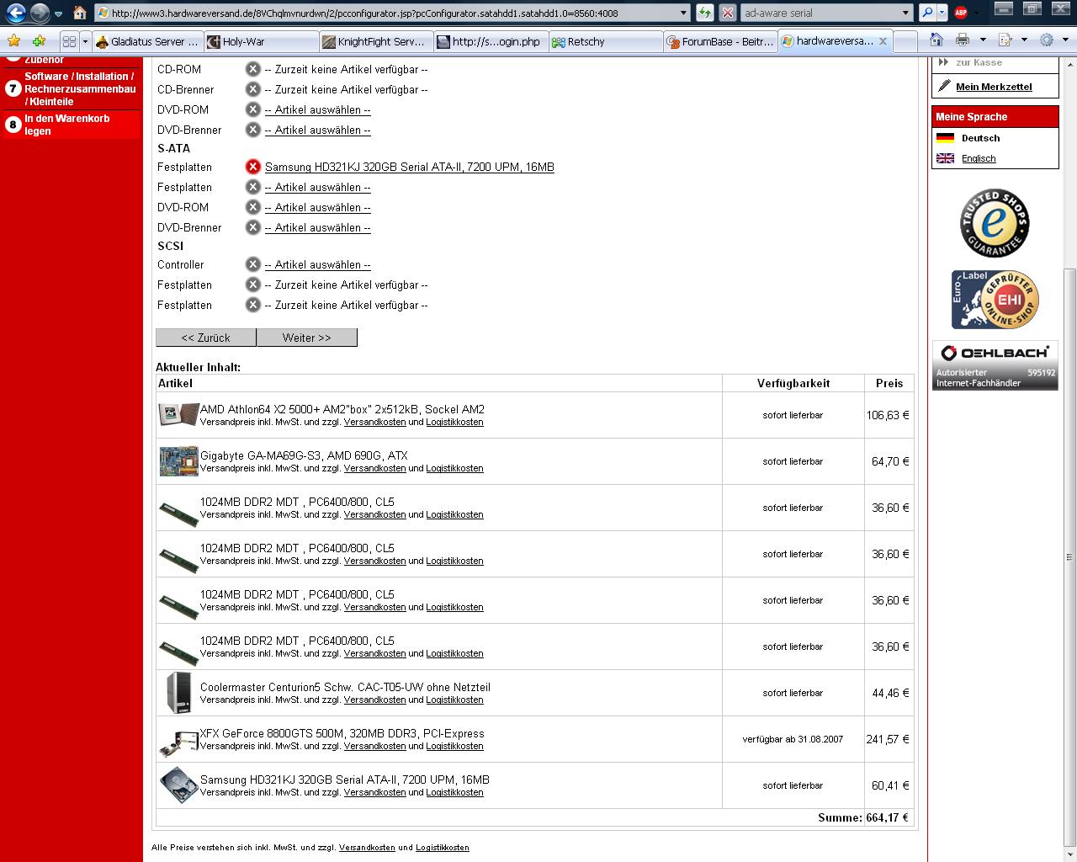Go back with the browser back arrow
This screenshot has width=1077, height=862.
click(16, 13)
